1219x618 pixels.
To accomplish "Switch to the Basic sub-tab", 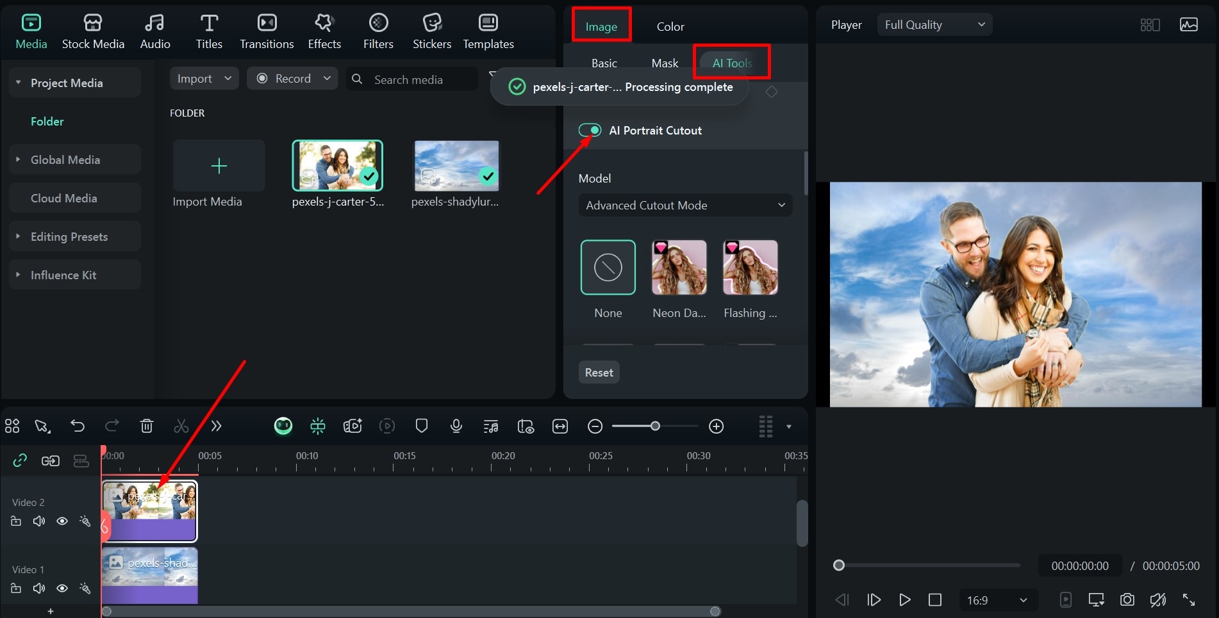I will point(604,63).
